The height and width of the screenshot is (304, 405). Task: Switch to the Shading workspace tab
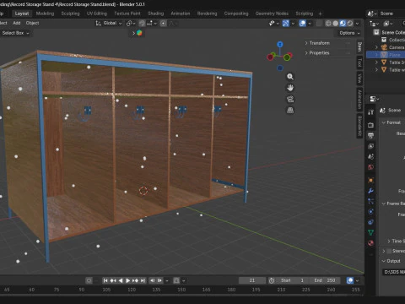[x=156, y=14]
